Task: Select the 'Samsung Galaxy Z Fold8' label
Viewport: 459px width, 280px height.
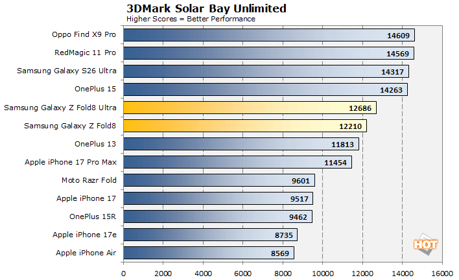Action: point(70,126)
